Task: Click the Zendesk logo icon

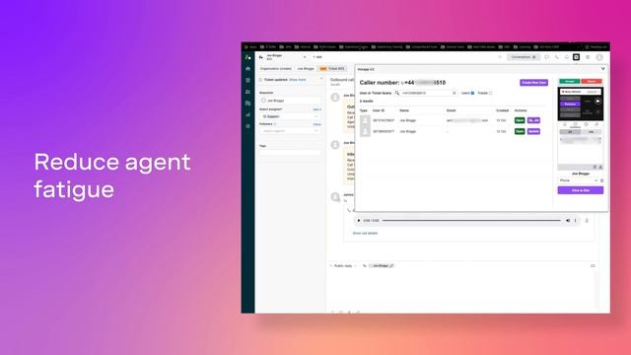Action: coord(247,57)
